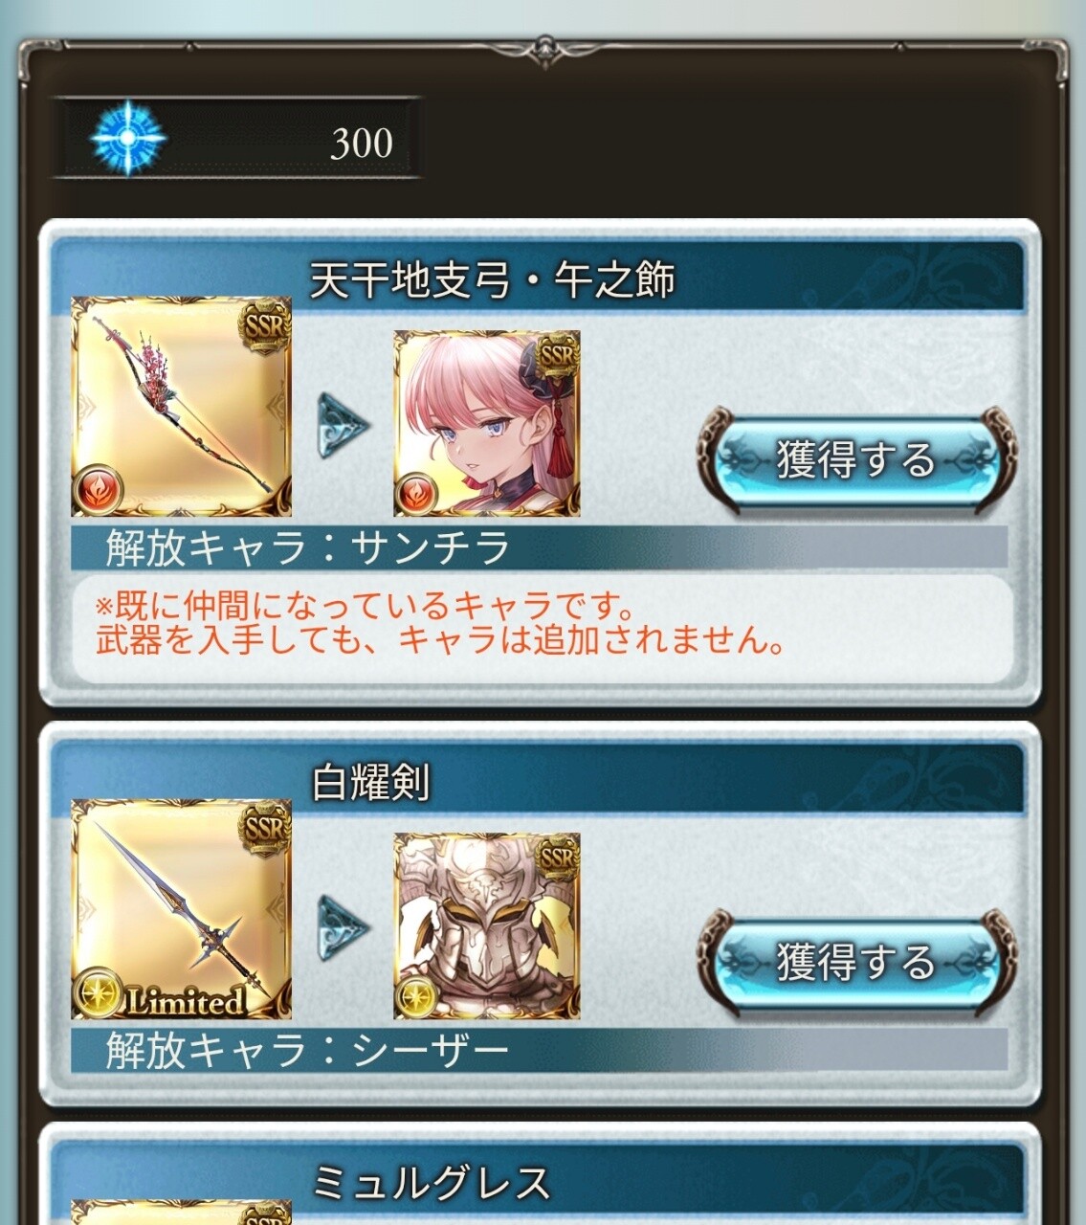Viewport: 1086px width, 1225px height.
Task: Click the 300 spark count field
Action: click(236, 139)
